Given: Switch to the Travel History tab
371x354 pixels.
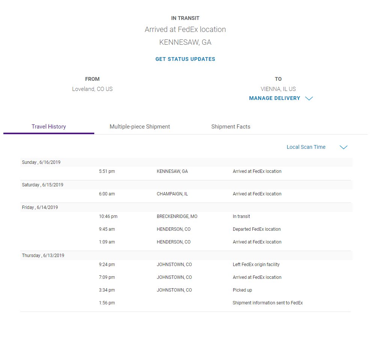Looking at the screenshot, I should tap(49, 127).
